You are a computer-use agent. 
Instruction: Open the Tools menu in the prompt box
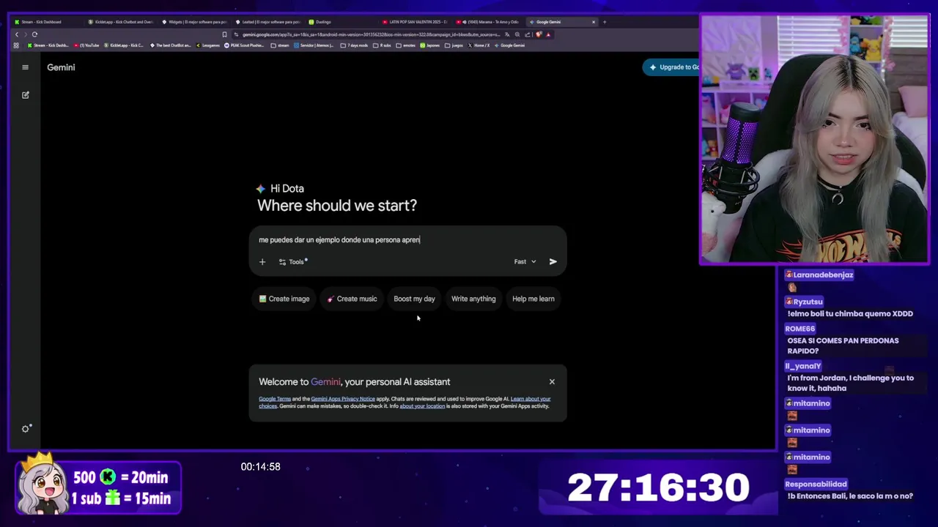point(292,261)
